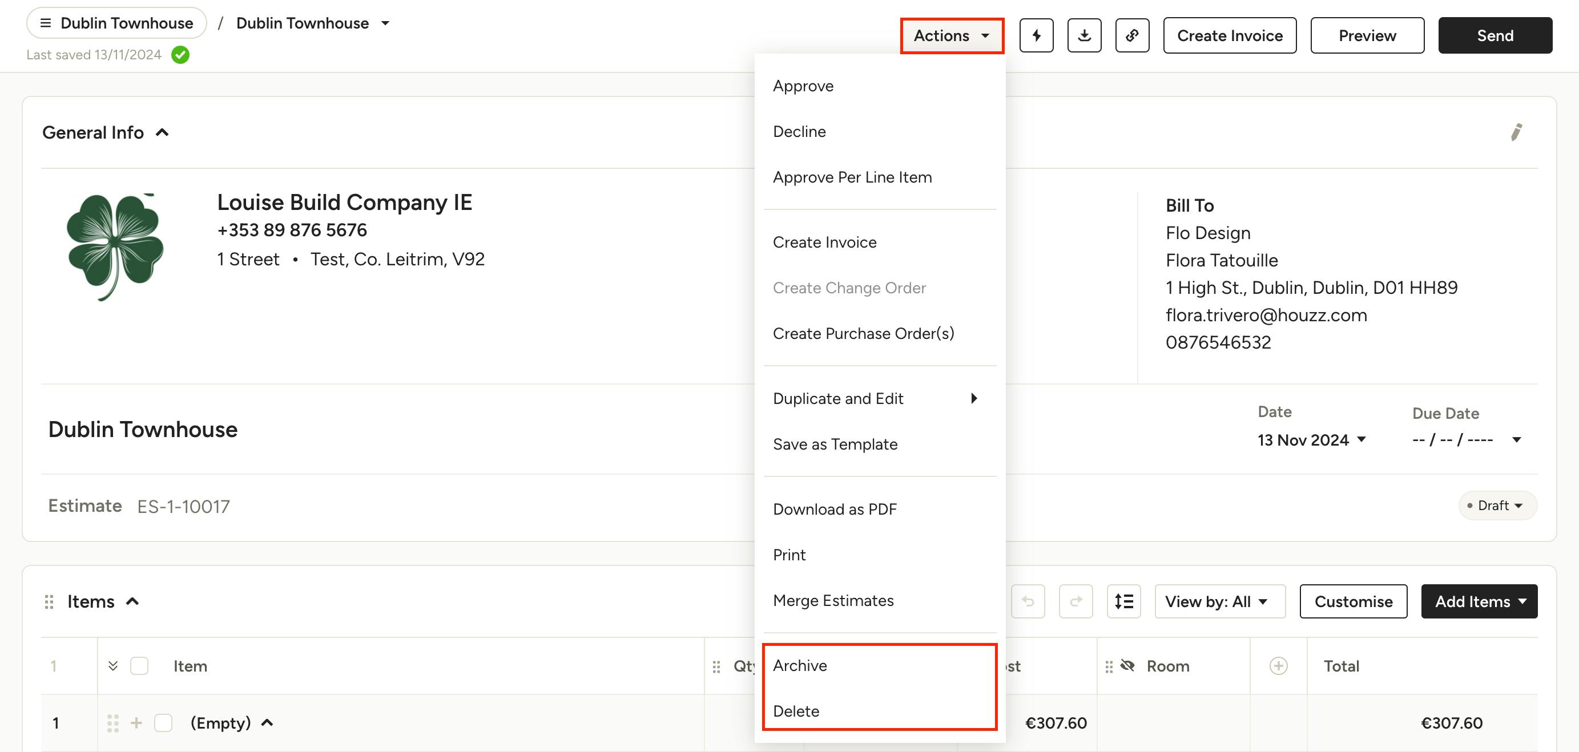The image size is (1579, 752).
Task: Click the (Empty) row drag handle
Action: click(x=113, y=723)
